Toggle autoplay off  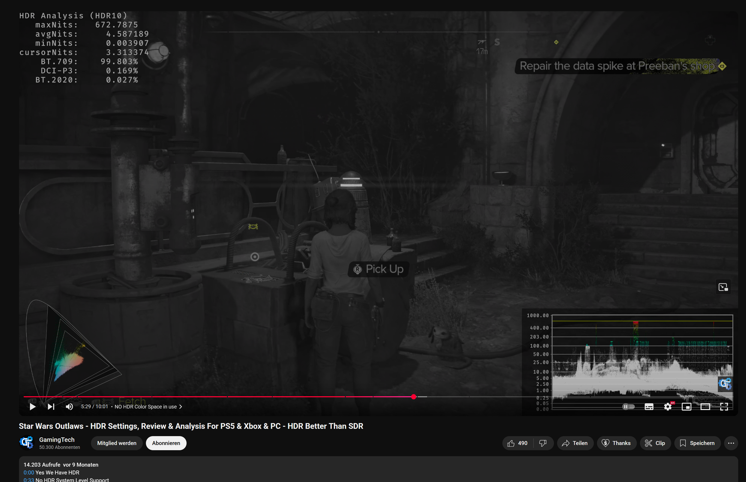[629, 406]
